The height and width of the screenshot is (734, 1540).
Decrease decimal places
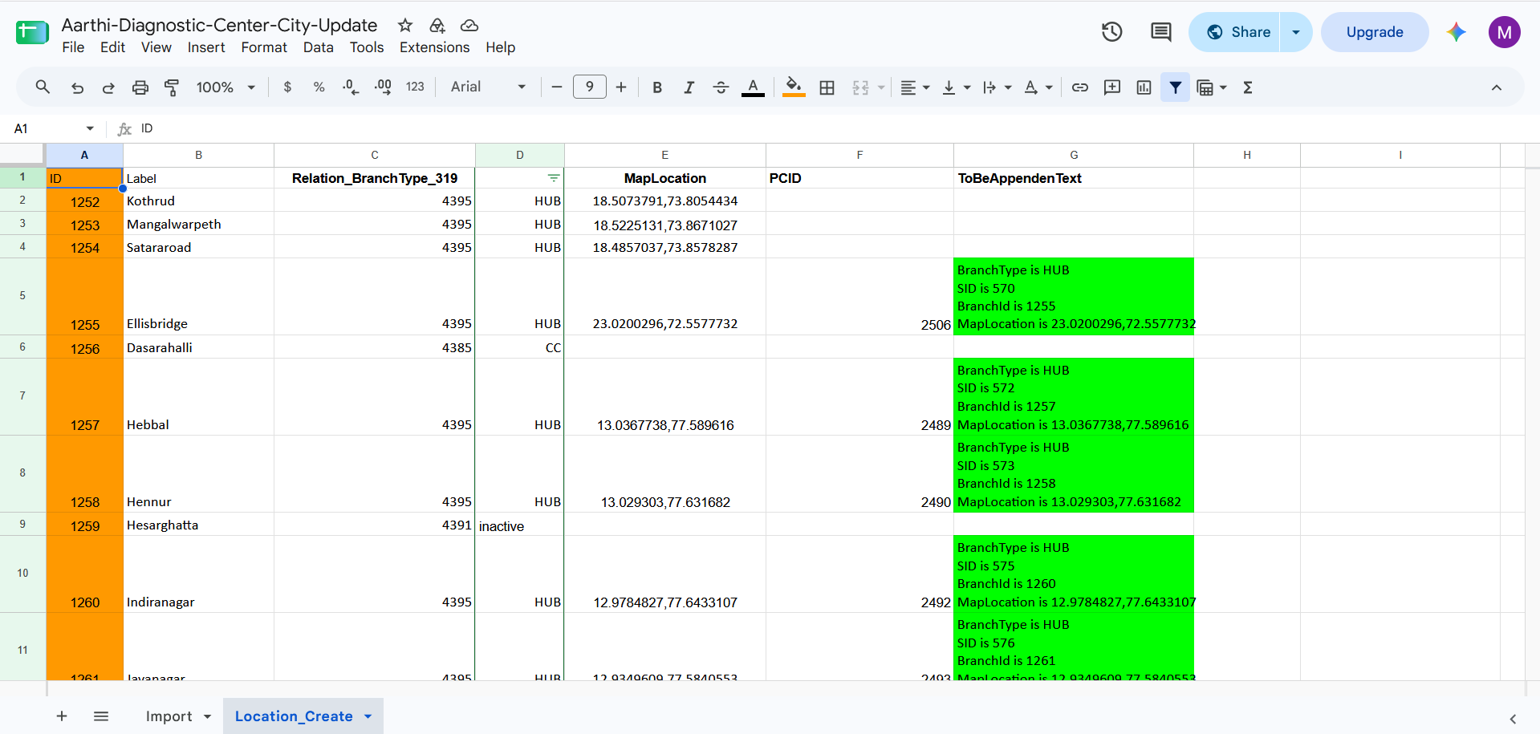pyautogui.click(x=351, y=87)
